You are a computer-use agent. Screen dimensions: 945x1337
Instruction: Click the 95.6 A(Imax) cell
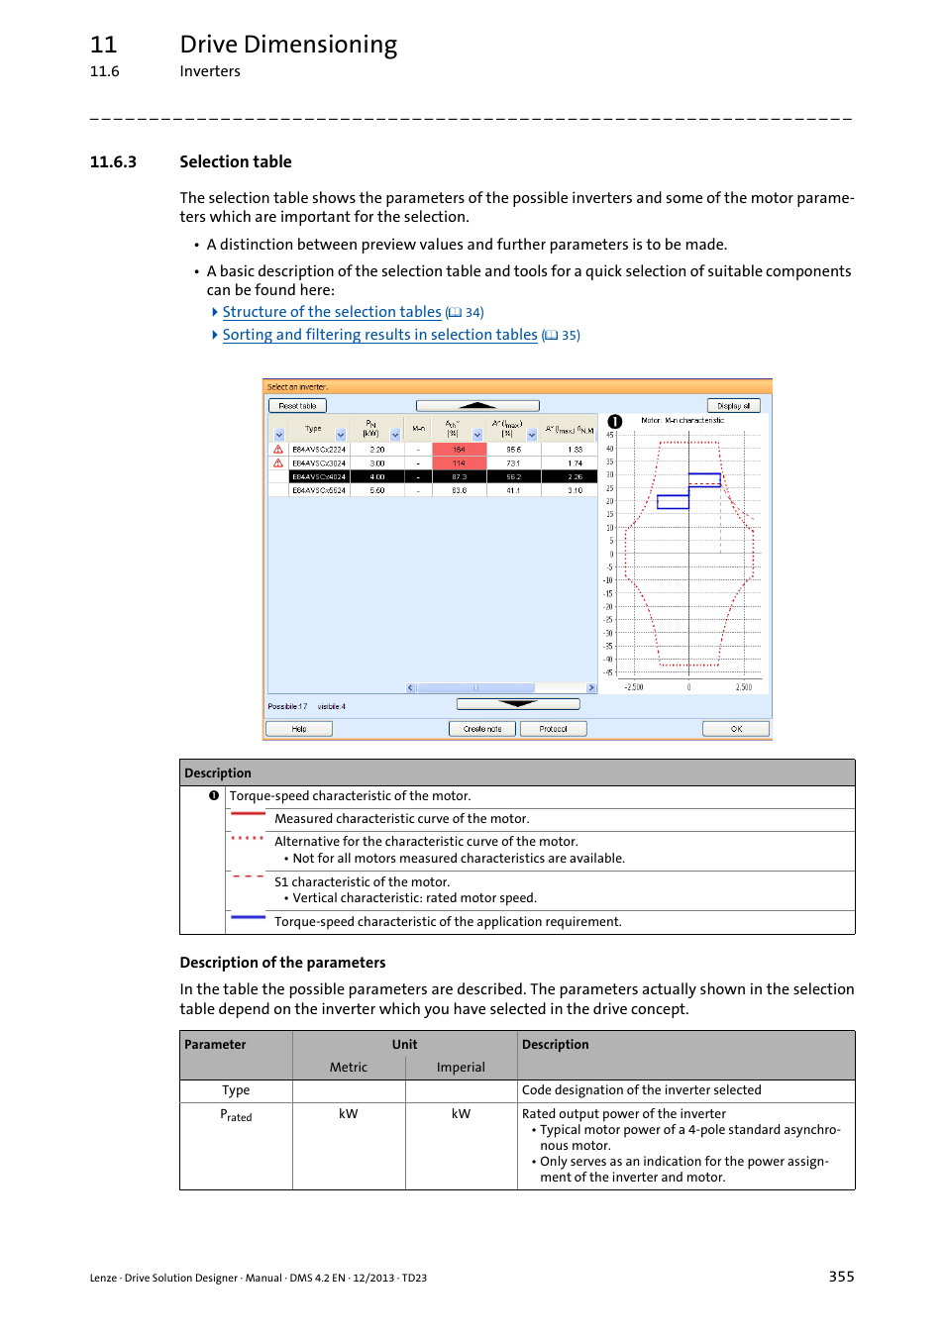tap(514, 450)
